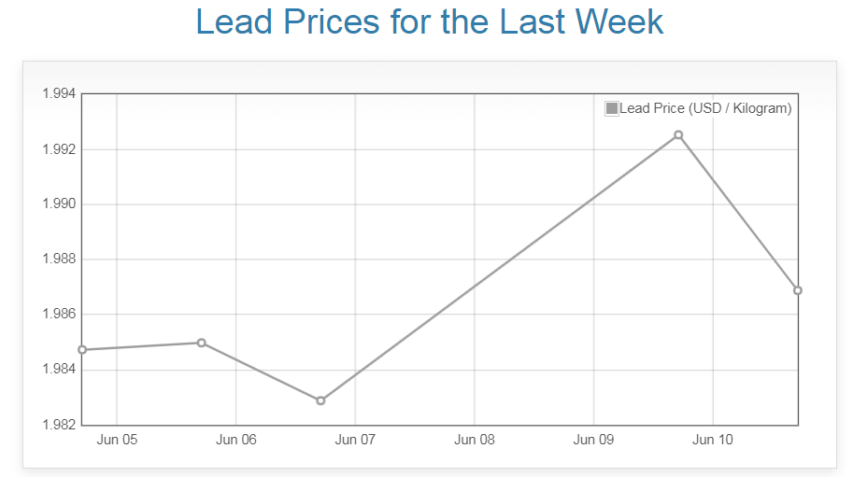The width and height of the screenshot is (853, 477).
Task: Select the highest peak data point marker
Action: point(678,135)
